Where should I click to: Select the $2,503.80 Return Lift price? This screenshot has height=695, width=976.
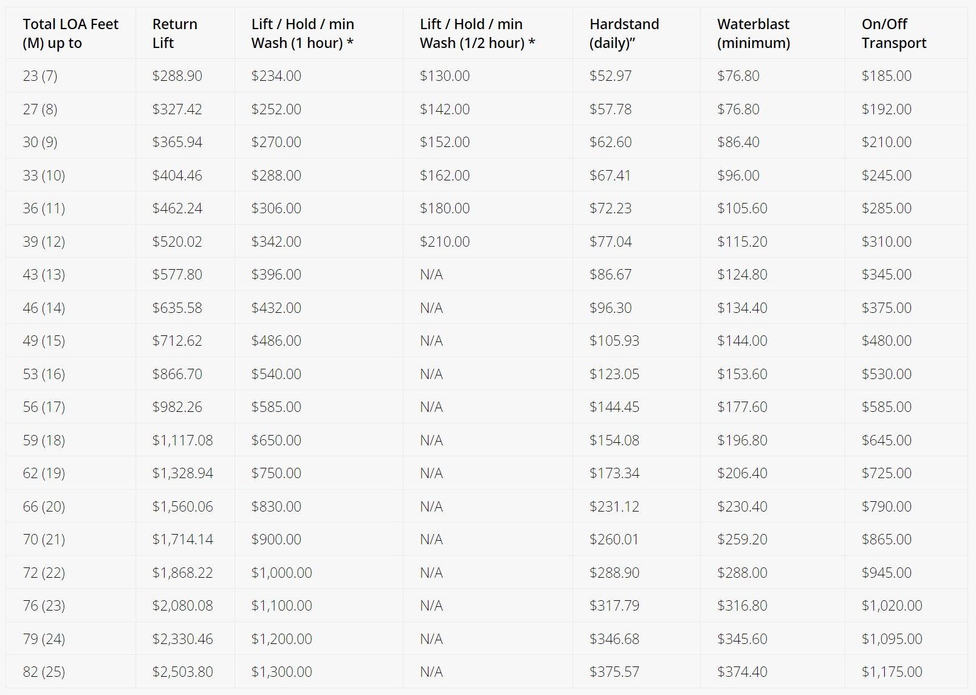coord(182,672)
